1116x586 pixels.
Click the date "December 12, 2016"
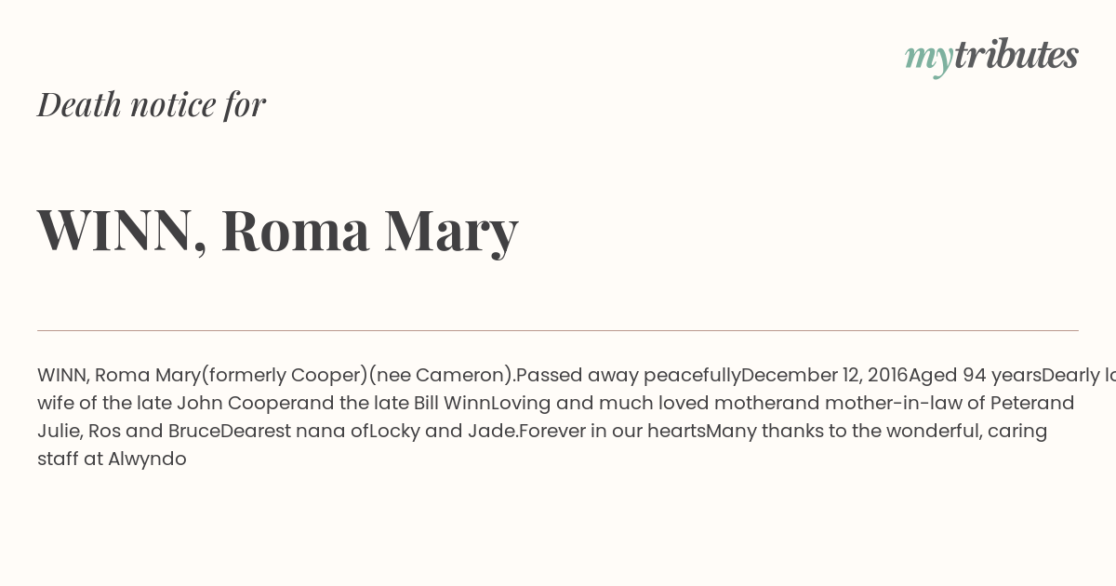824,376
